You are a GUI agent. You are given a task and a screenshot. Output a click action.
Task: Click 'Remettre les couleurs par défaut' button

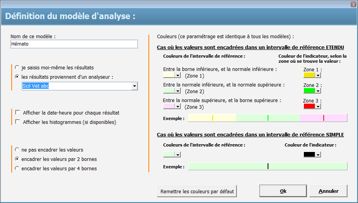[x=197, y=191]
